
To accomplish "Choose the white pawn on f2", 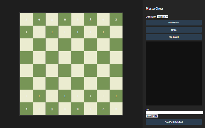I will coord(90,96).
